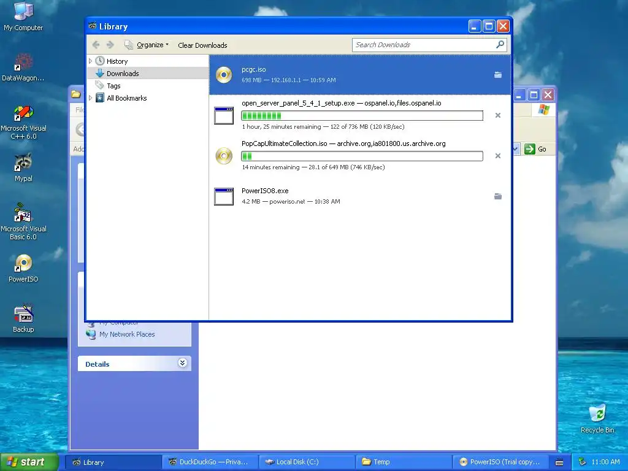Expand the Details panel in Explorer
Viewport: 628px width, 471px height.
pos(182,363)
